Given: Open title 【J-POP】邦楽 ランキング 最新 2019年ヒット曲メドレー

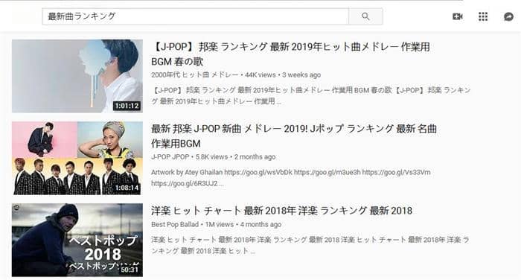Looking at the screenshot, I should [290, 54].
